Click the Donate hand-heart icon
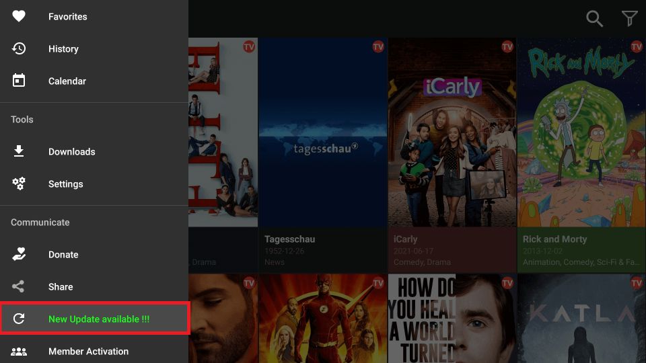Viewport: 646px width, 363px height. click(x=19, y=254)
